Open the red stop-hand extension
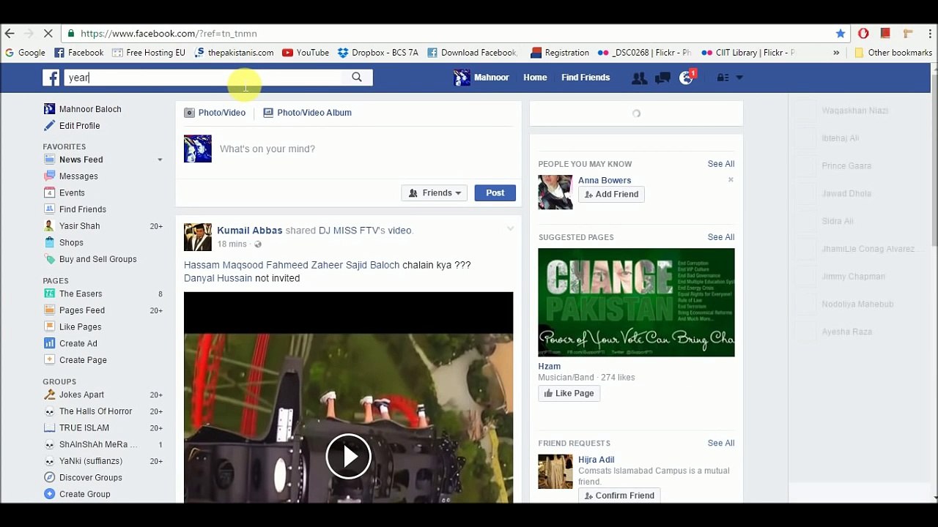 point(863,34)
